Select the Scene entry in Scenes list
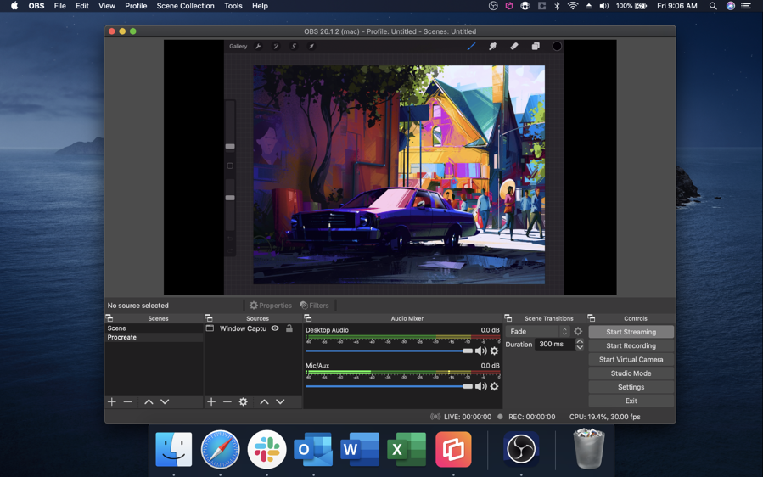Image resolution: width=763 pixels, height=477 pixels. click(154, 328)
